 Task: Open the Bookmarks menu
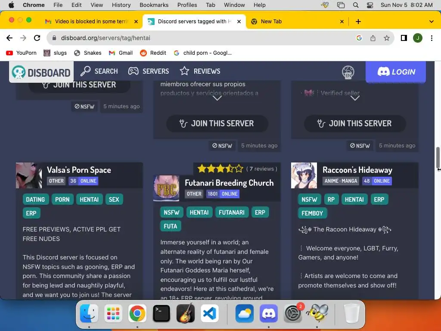(x=154, y=5)
